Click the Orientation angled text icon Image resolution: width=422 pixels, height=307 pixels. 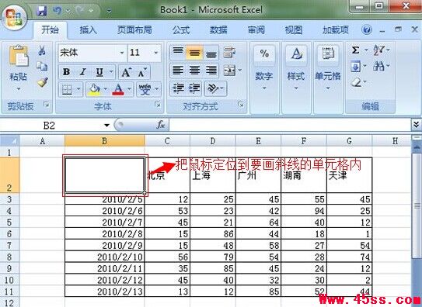coord(213,88)
